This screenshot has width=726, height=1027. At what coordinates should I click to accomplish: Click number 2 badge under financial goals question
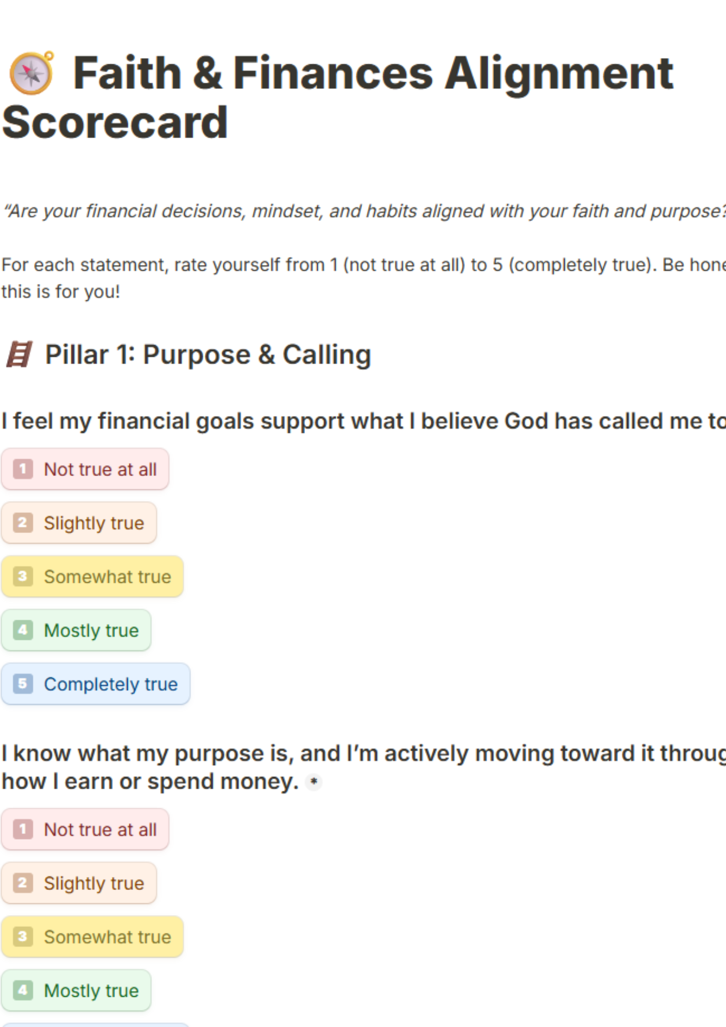tap(23, 523)
